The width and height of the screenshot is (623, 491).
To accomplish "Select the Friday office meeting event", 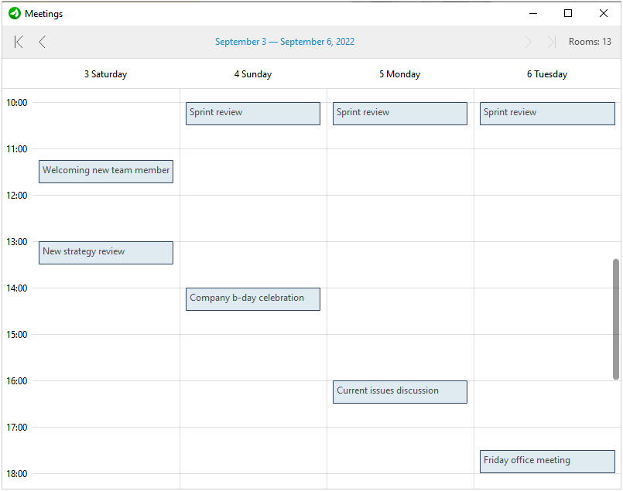I will click(547, 462).
